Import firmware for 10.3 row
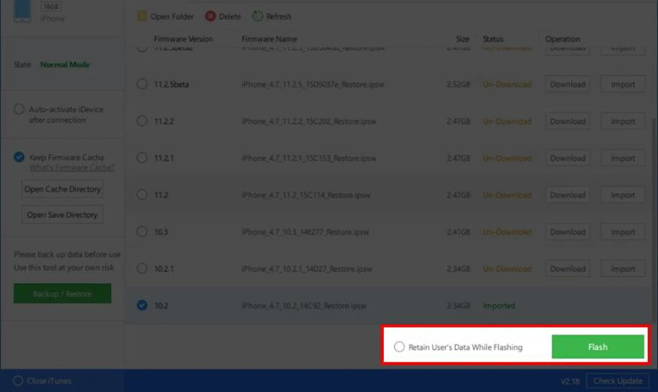The height and width of the screenshot is (392, 658). [623, 232]
